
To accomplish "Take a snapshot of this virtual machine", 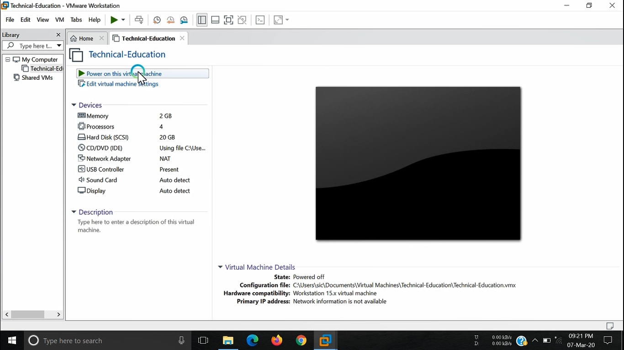I will [x=157, y=20].
